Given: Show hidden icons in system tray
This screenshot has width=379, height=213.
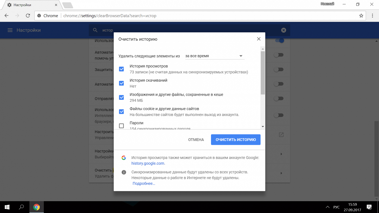Looking at the screenshot, I should tap(327, 207).
